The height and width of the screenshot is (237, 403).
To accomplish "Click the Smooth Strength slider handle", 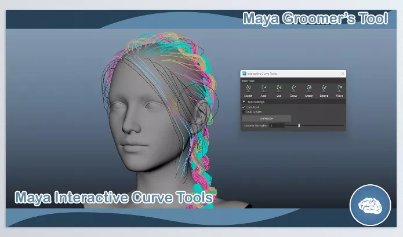I will click(299, 126).
